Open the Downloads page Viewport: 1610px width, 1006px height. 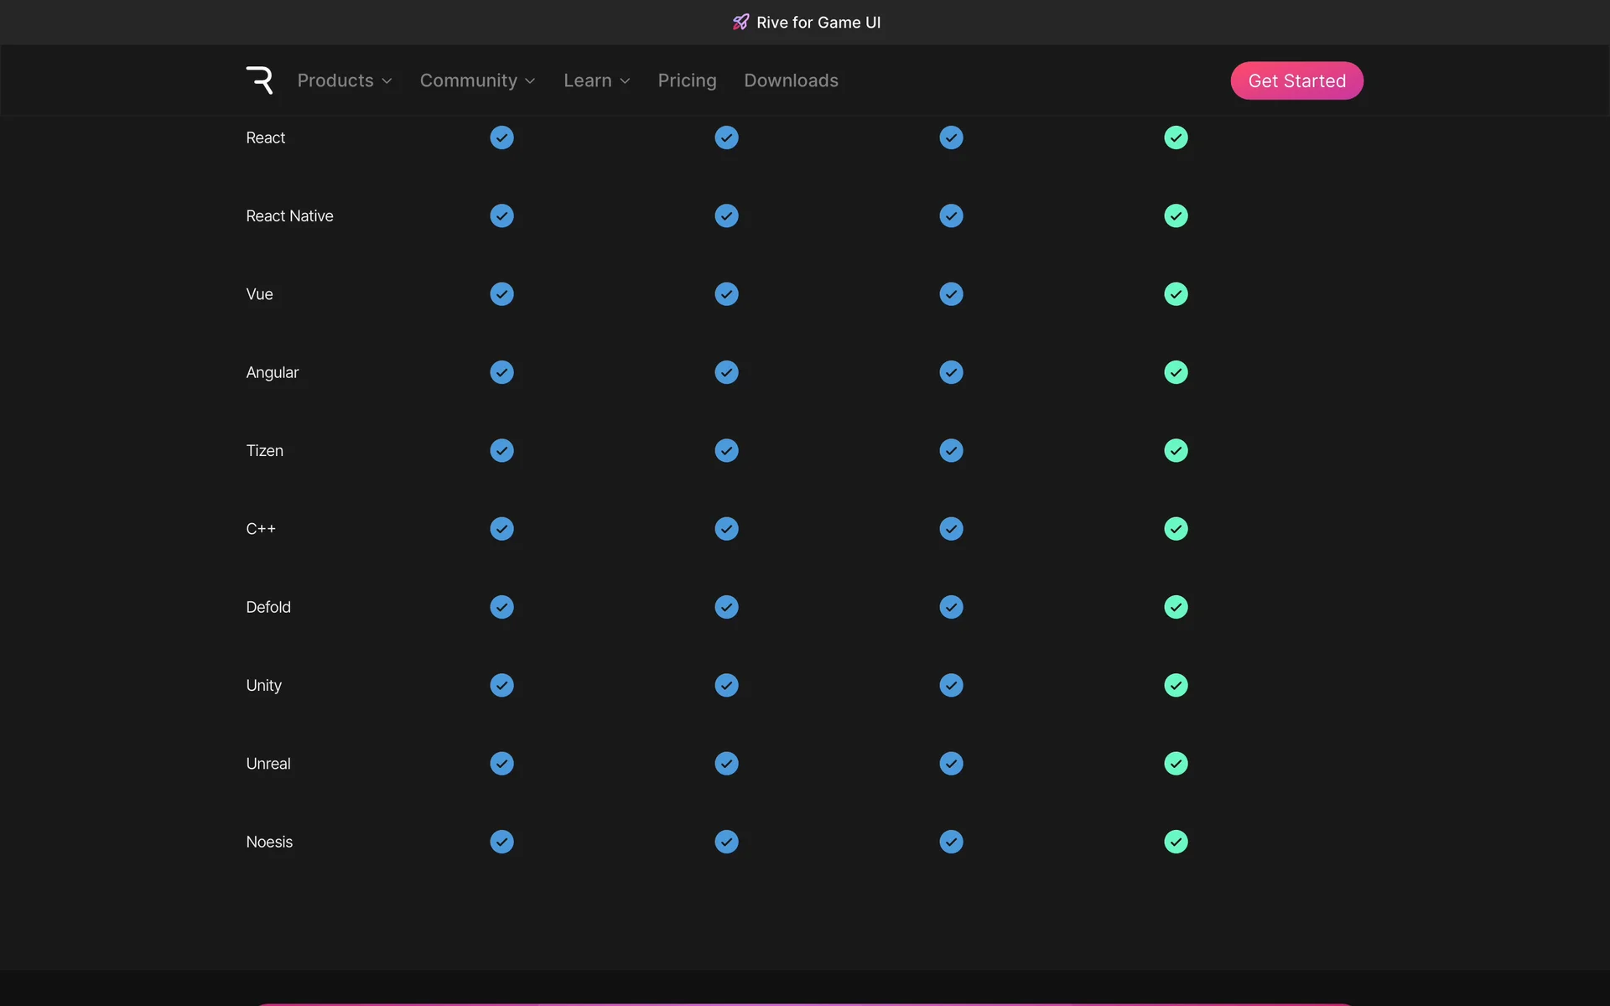pyautogui.click(x=791, y=80)
